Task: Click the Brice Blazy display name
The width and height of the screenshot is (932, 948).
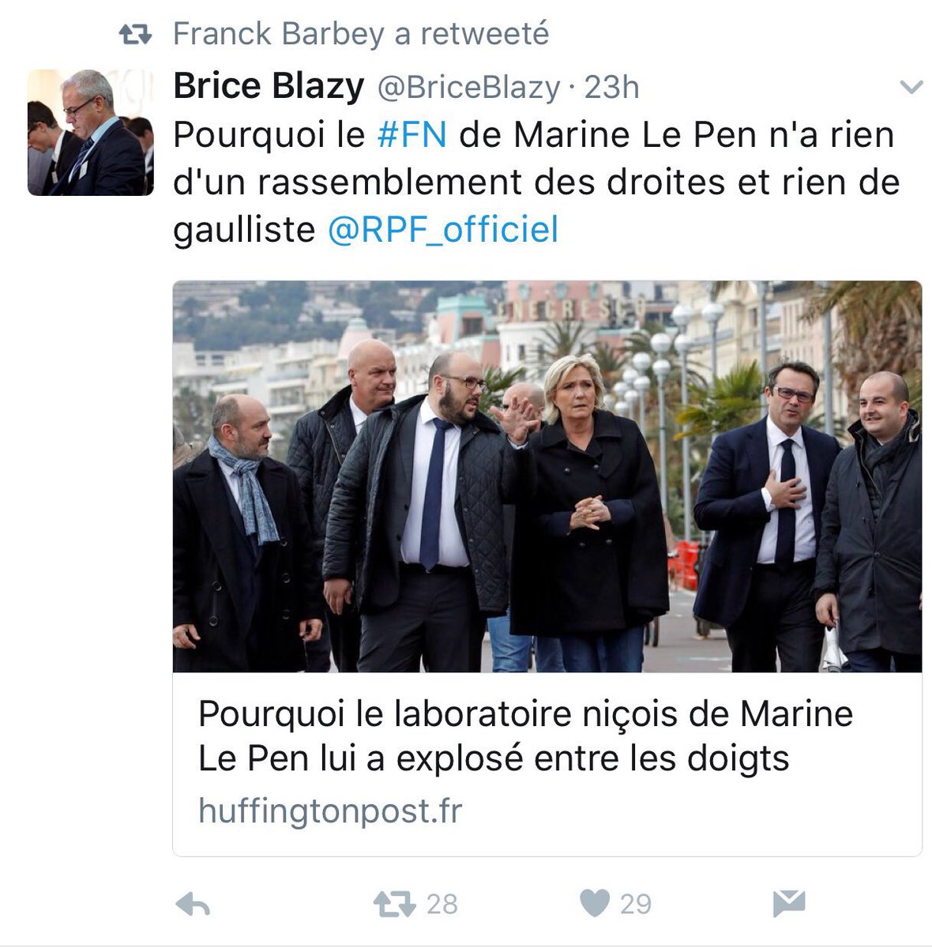Action: point(269,86)
